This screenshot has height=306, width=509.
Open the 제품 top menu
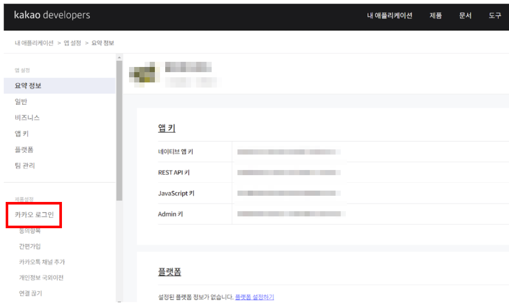pos(436,15)
